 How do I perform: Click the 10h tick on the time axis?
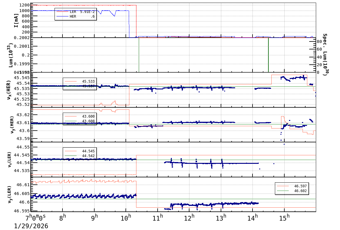126,217
